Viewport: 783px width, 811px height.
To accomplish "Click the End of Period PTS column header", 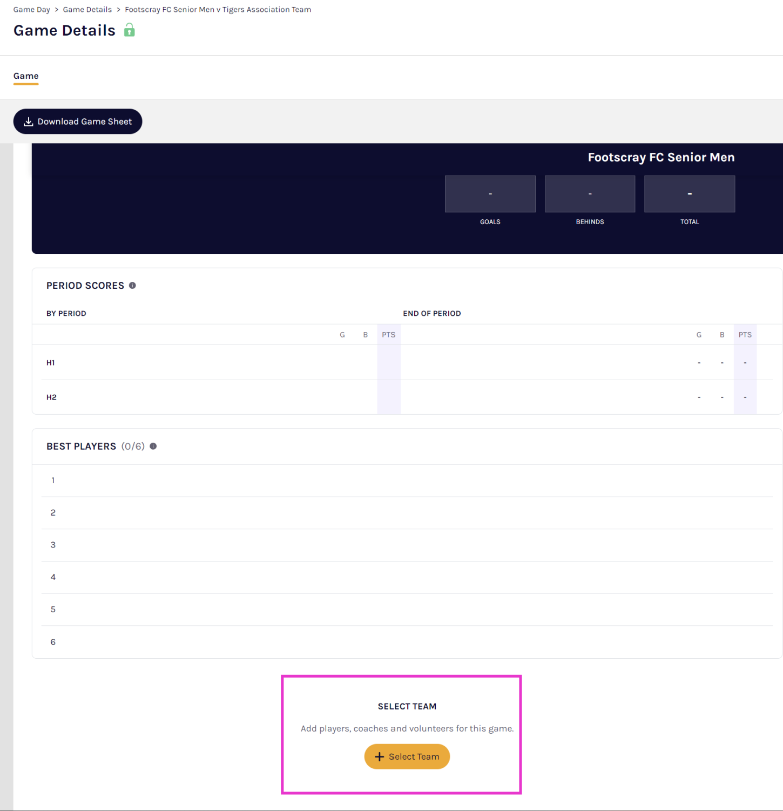I will 745,335.
